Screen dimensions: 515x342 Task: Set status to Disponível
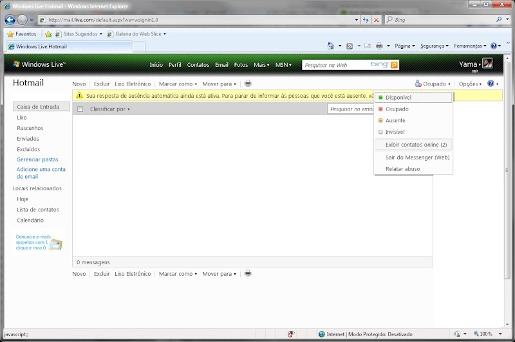[x=413, y=97]
